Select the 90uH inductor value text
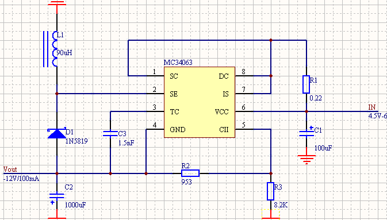387x220 pixels. [x=64, y=53]
